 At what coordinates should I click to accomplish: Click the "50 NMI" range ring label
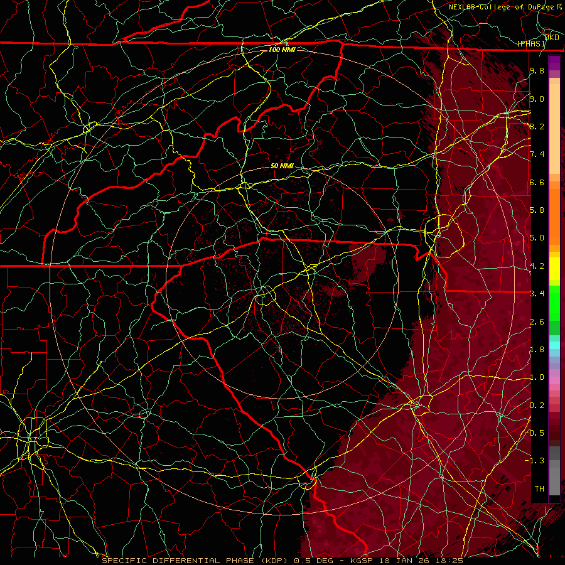[282, 166]
